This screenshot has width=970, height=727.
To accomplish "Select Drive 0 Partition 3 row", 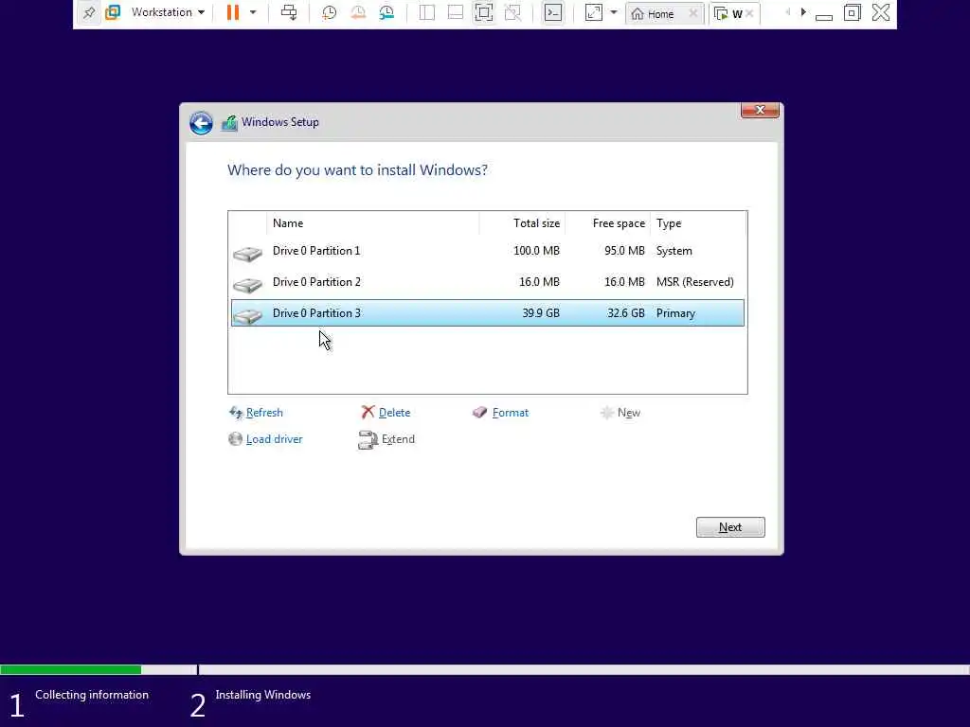I will [x=488, y=312].
